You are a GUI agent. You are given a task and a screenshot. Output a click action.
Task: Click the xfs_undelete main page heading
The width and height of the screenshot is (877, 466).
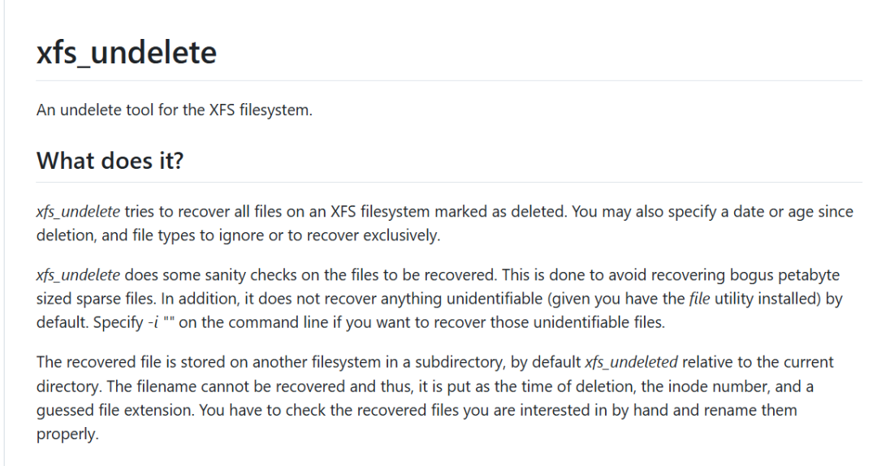coord(127,53)
